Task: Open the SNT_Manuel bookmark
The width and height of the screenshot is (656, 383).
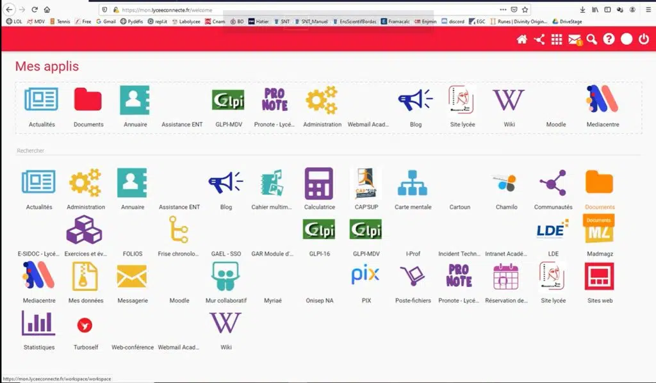Action: (311, 21)
